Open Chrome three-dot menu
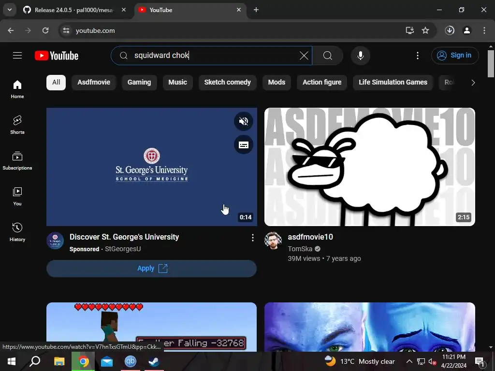The image size is (495, 371). pyautogui.click(x=484, y=30)
